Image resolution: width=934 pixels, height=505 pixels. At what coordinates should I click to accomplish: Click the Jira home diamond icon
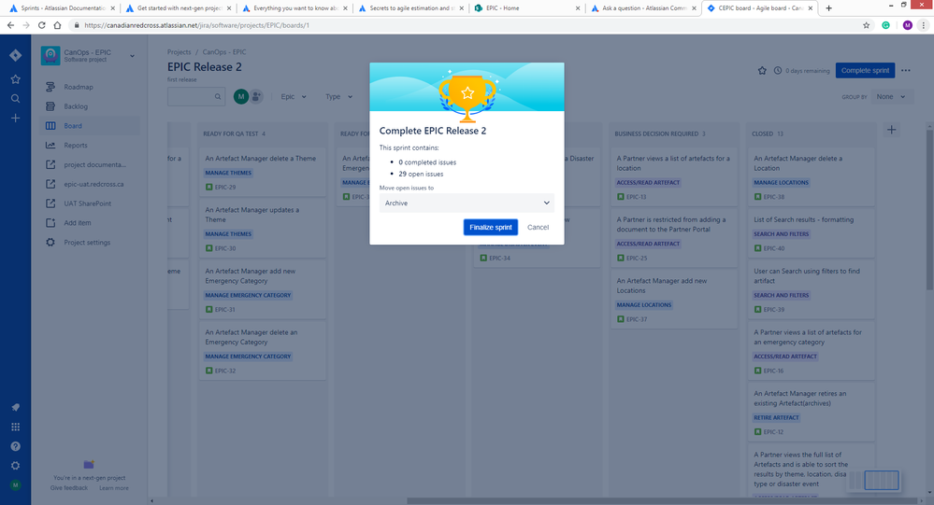16,55
